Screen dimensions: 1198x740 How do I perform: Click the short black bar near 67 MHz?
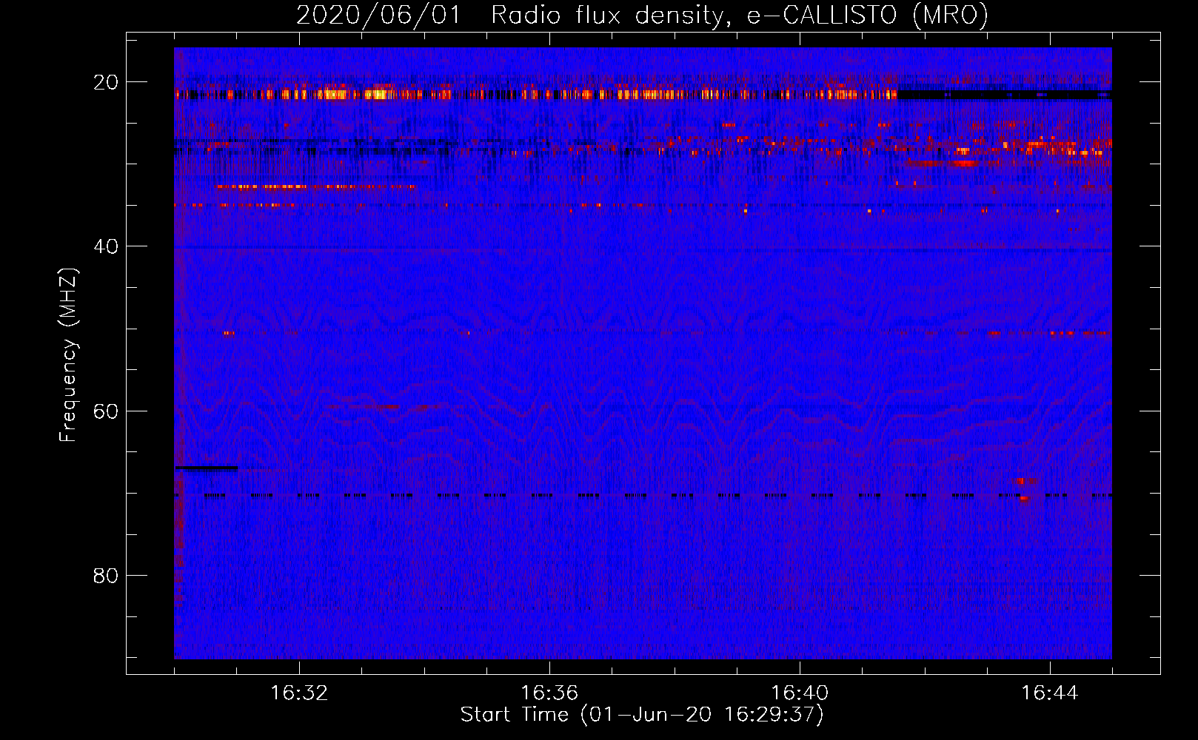(x=207, y=468)
